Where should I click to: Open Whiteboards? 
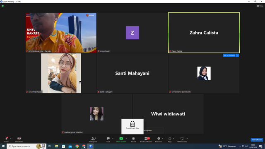click(182, 139)
